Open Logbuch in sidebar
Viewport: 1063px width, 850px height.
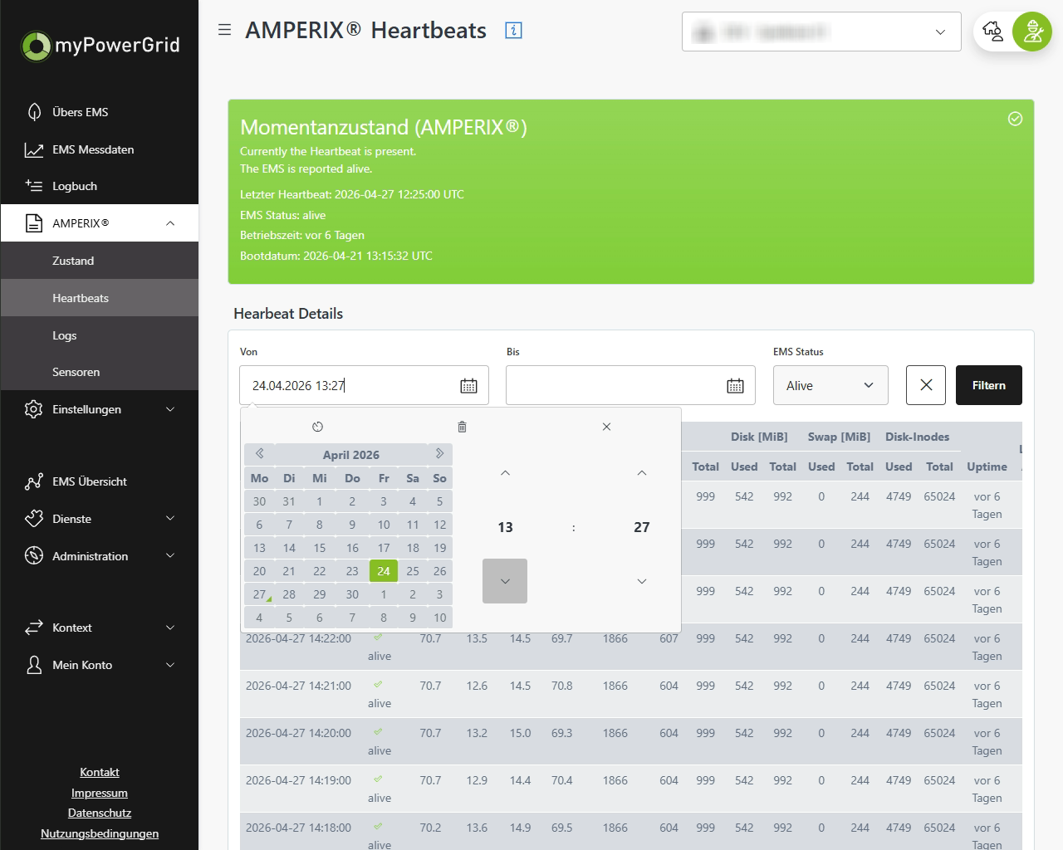[100, 186]
